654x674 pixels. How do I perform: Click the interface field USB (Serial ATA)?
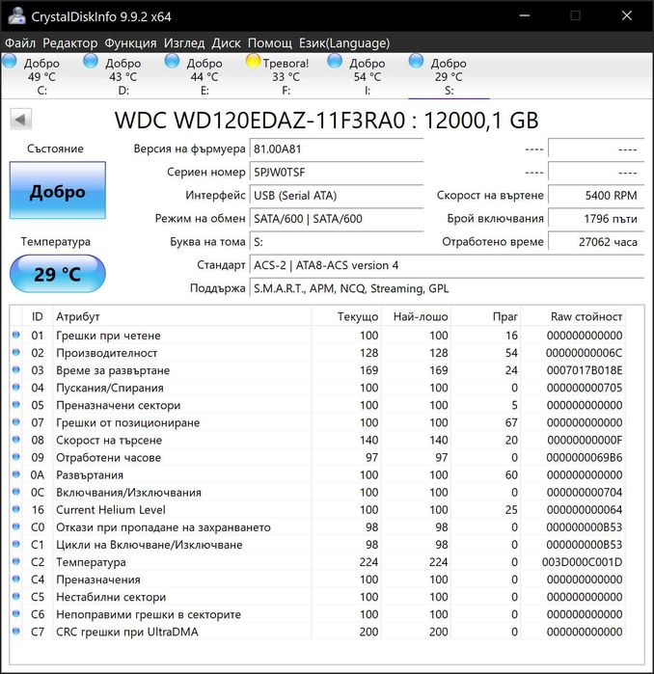(x=337, y=196)
